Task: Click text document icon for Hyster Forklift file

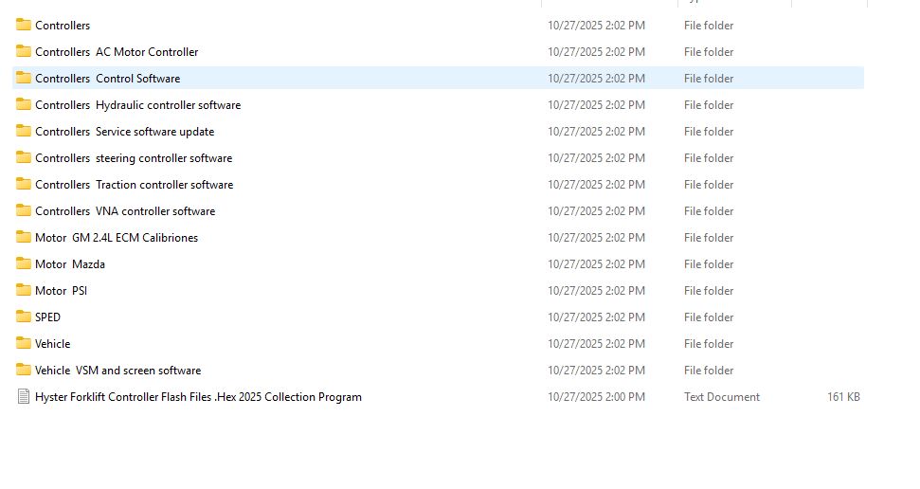Action: [24, 396]
